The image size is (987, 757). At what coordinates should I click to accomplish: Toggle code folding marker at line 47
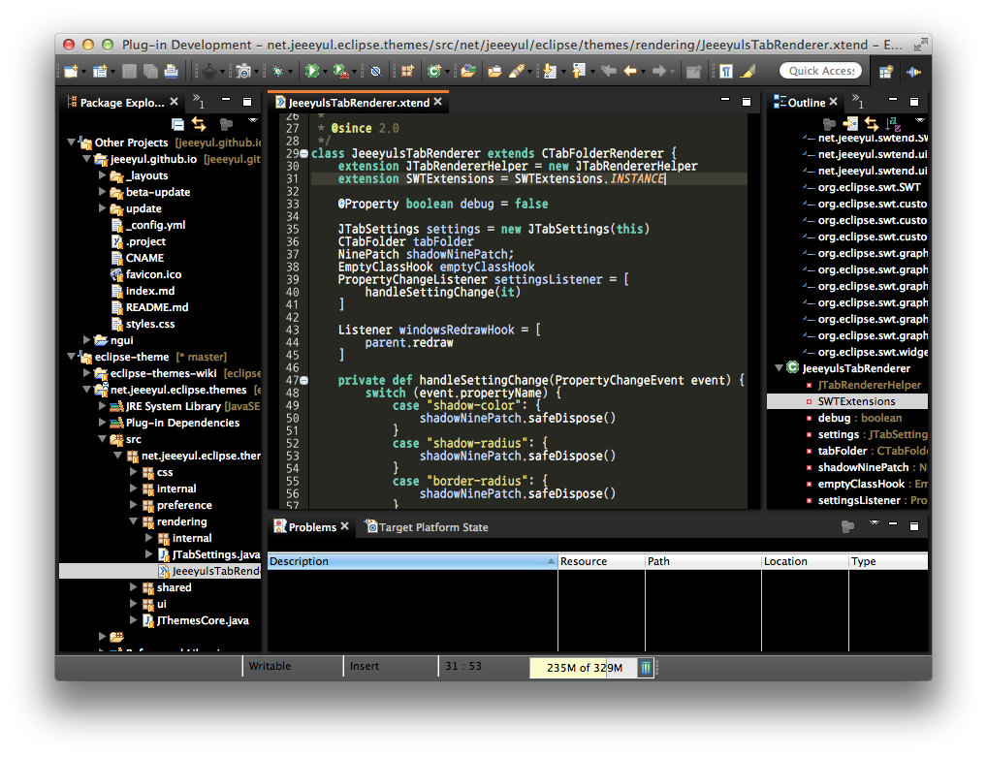[x=304, y=381]
